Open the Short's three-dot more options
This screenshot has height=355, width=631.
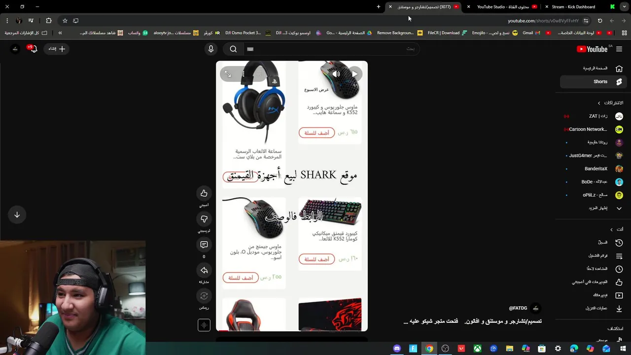click(243, 74)
